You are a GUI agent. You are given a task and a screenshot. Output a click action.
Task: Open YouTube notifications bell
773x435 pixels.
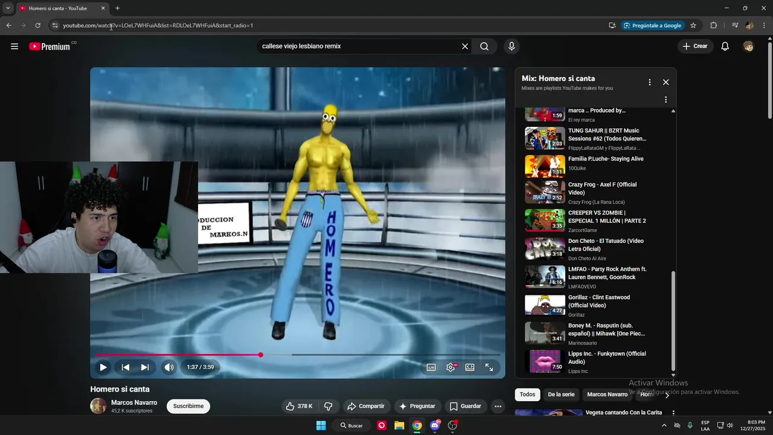point(725,47)
